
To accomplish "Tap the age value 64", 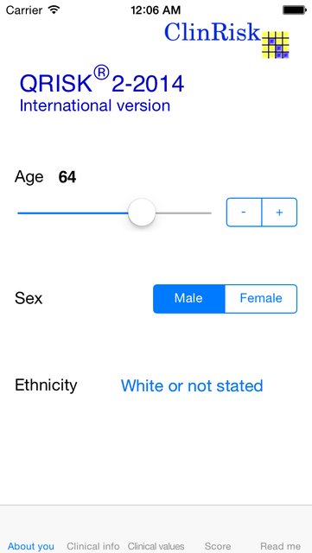I will pos(67,177).
